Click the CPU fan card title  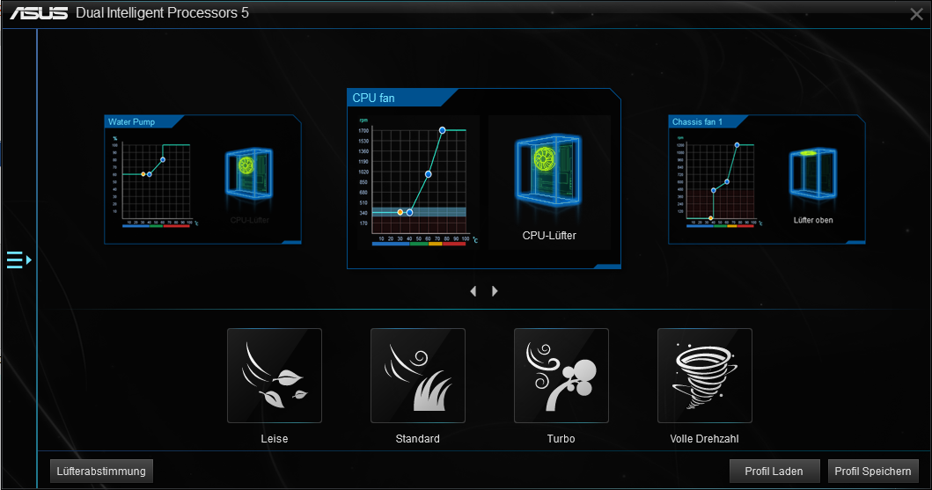(x=373, y=98)
